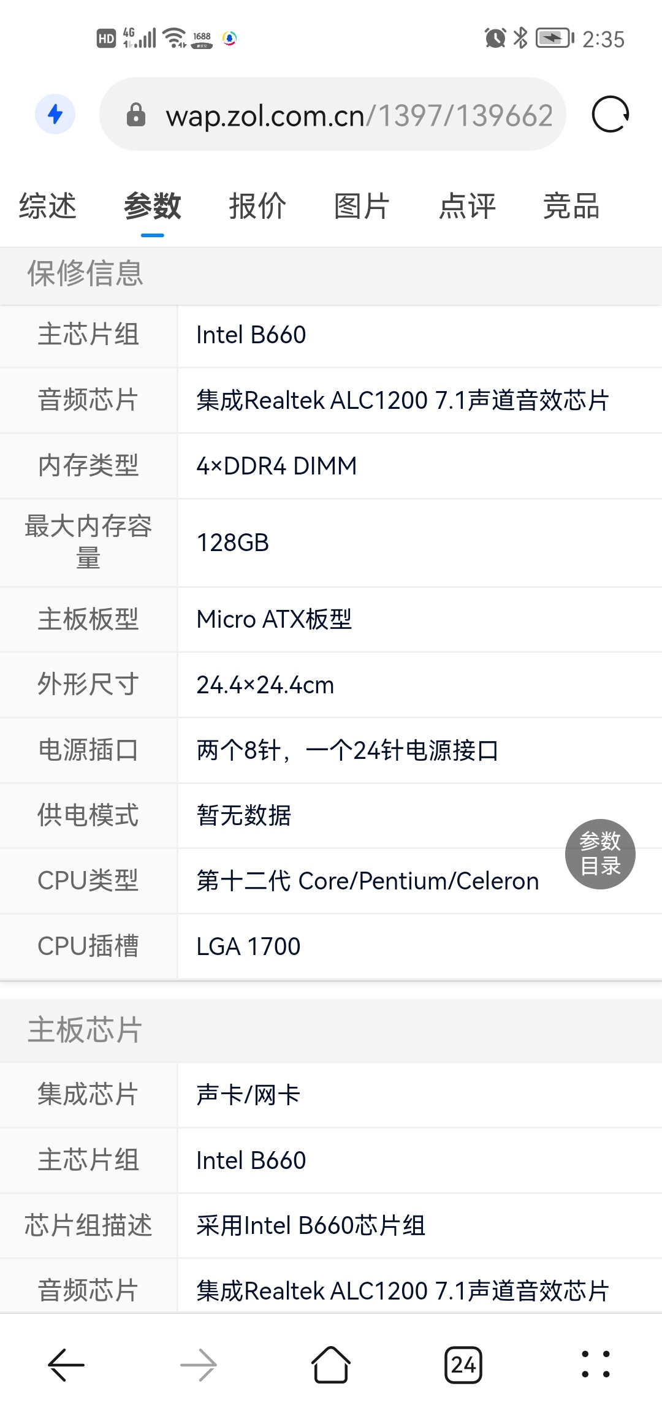The height and width of the screenshot is (1416, 662).
Task: Tap the wap.zol.com.cn address bar
Action: 359,115
